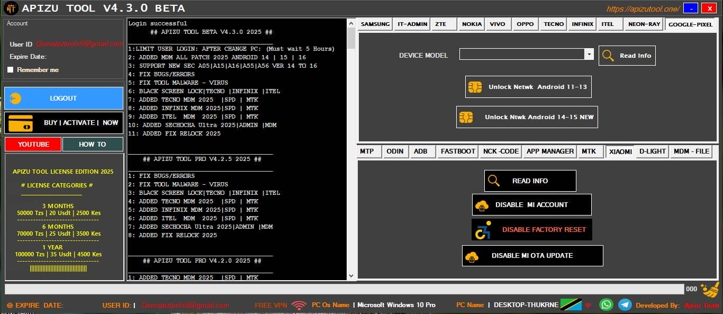Click the log panel scrollbar thumb
The height and width of the screenshot is (314, 723).
tap(351, 39)
